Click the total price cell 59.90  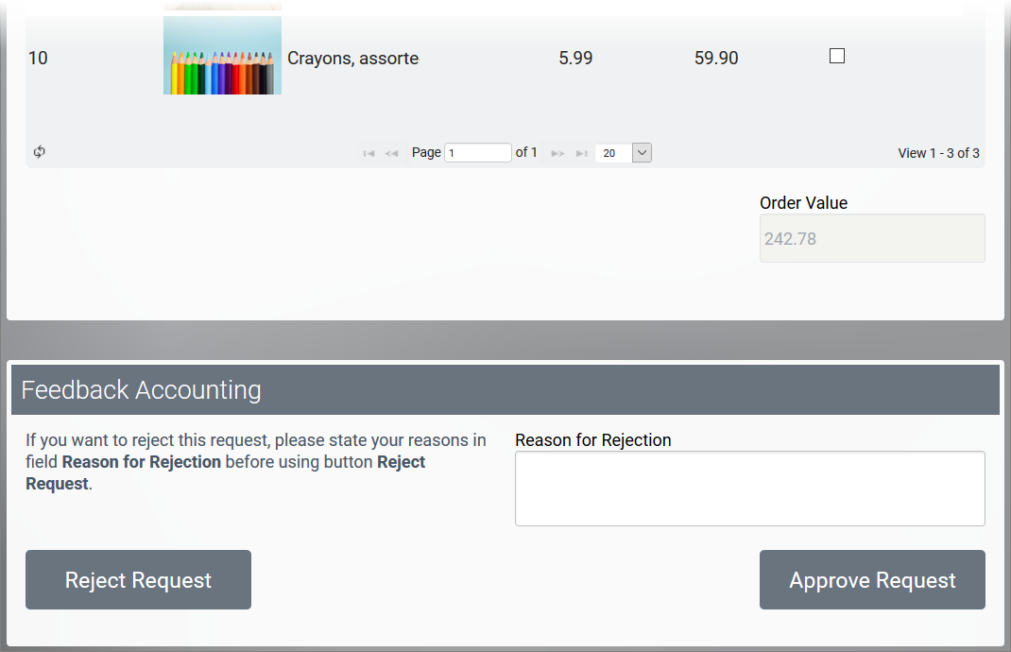coord(716,59)
